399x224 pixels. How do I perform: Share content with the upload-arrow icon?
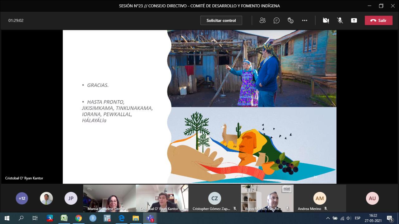354,21
